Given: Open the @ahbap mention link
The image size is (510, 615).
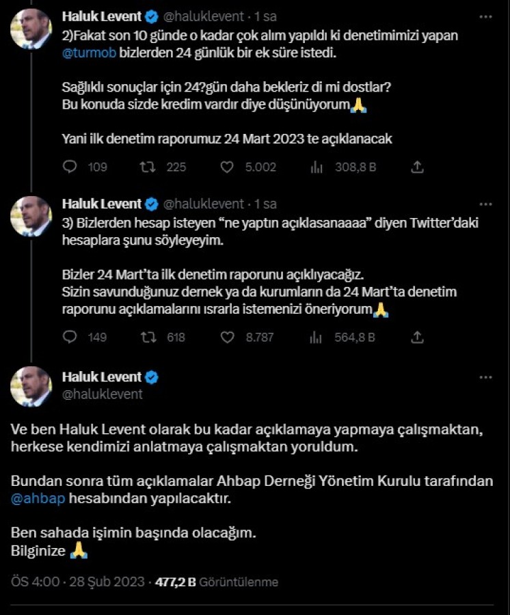Looking at the screenshot, I should [38, 499].
